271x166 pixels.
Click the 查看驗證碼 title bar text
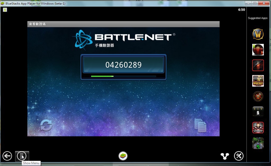click(37, 24)
